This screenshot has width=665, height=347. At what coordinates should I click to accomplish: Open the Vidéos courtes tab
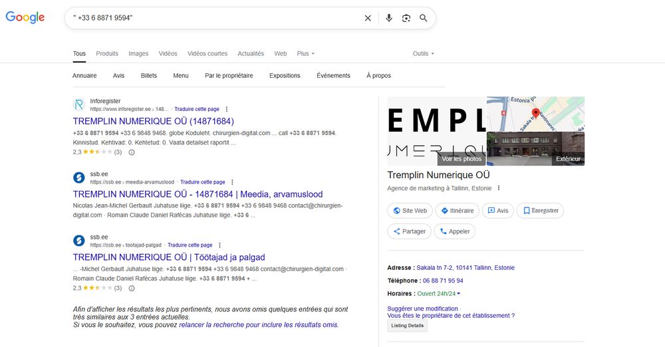207,53
